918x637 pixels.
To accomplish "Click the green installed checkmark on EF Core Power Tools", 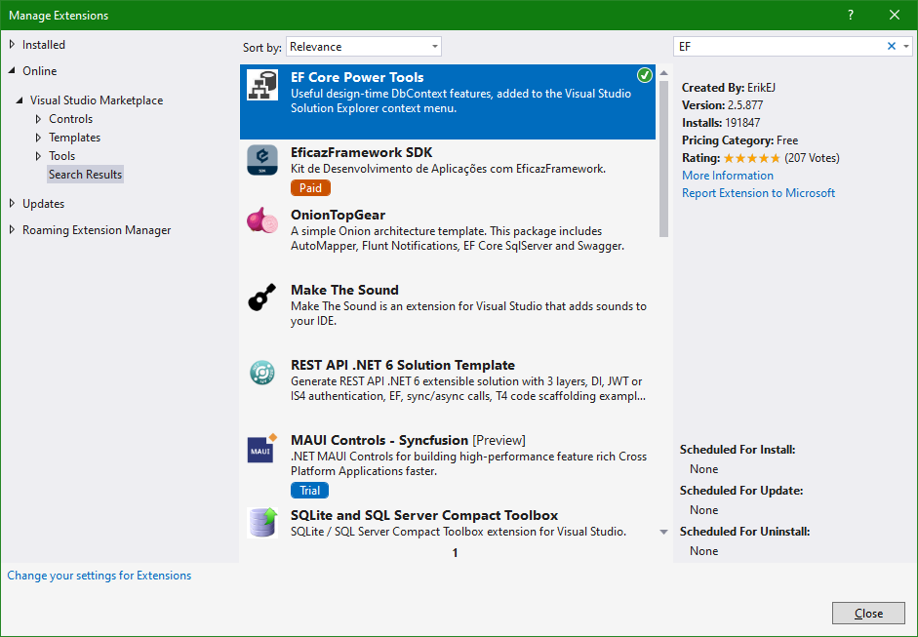I will [x=645, y=75].
